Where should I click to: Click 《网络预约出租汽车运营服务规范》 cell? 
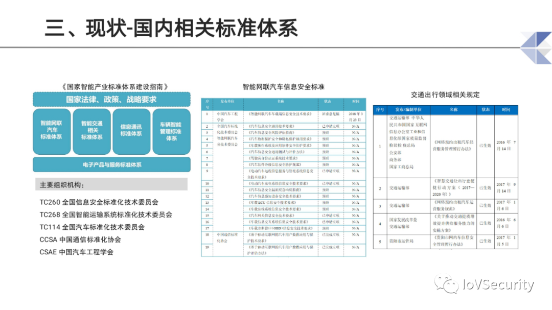click(453, 205)
